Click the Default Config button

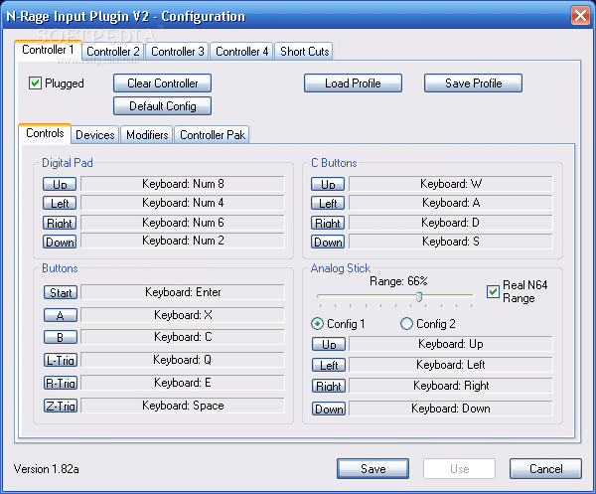pos(162,105)
